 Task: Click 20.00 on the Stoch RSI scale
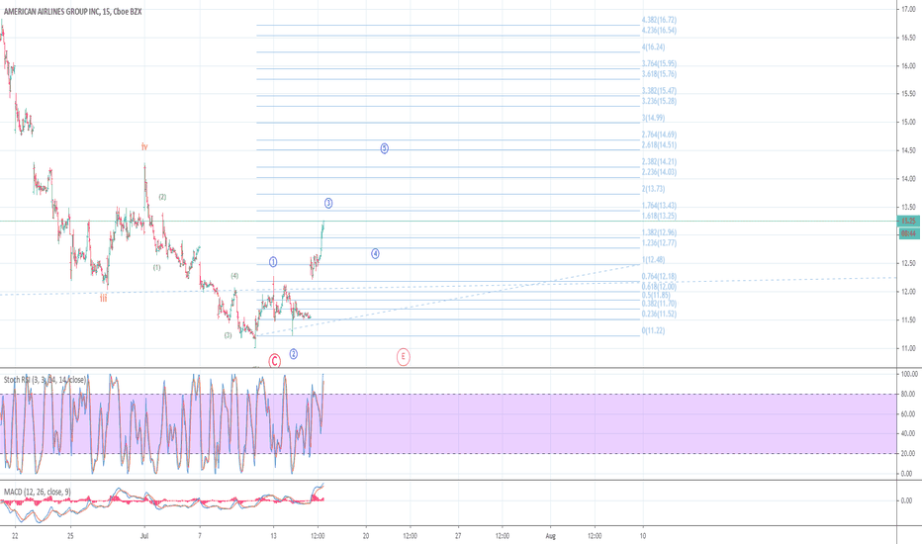[x=908, y=453]
